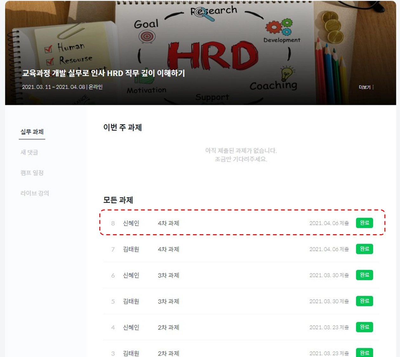The height and width of the screenshot is (357, 400).
Task: Click the 모든 과제 heading
Action: [x=118, y=200]
